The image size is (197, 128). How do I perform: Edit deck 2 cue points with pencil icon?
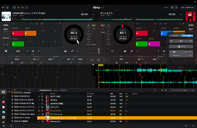[x=183, y=24]
